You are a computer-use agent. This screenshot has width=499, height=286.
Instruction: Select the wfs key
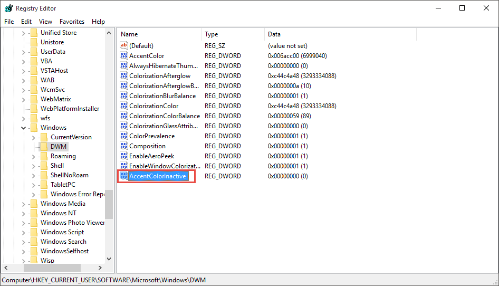tap(45, 118)
